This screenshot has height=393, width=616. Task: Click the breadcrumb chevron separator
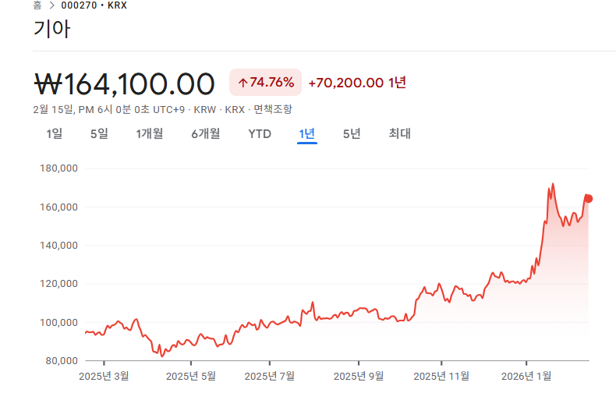(51, 5)
